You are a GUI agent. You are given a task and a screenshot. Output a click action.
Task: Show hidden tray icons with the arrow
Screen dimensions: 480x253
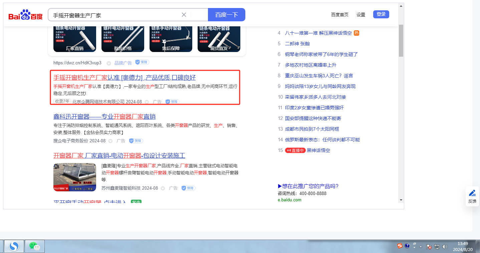point(421,247)
